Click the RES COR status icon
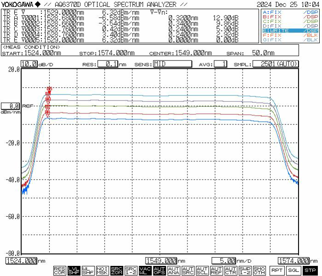The image size is (322, 276). (x=60, y=270)
